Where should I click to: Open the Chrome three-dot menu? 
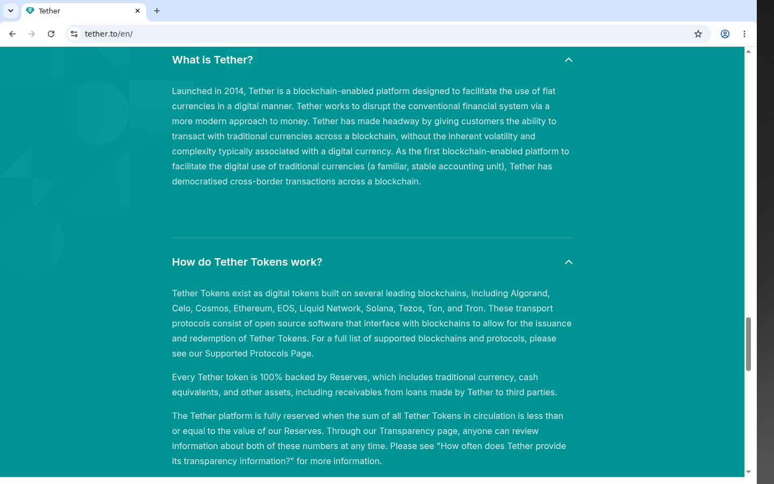click(x=744, y=34)
